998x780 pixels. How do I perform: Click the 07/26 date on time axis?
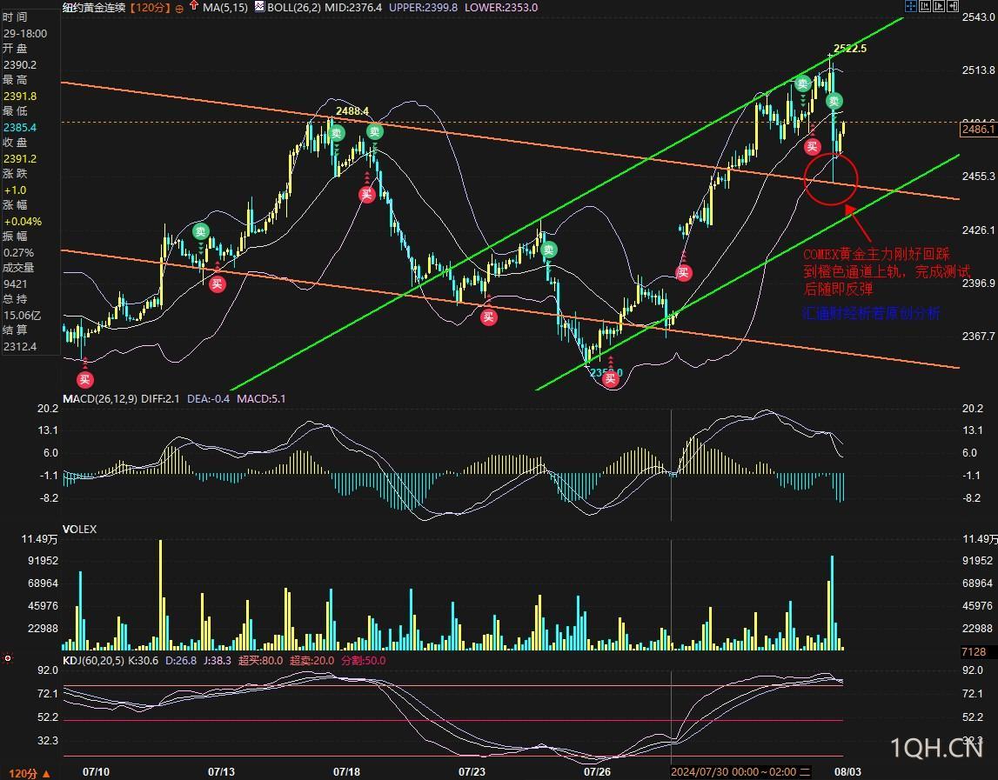[x=597, y=771]
